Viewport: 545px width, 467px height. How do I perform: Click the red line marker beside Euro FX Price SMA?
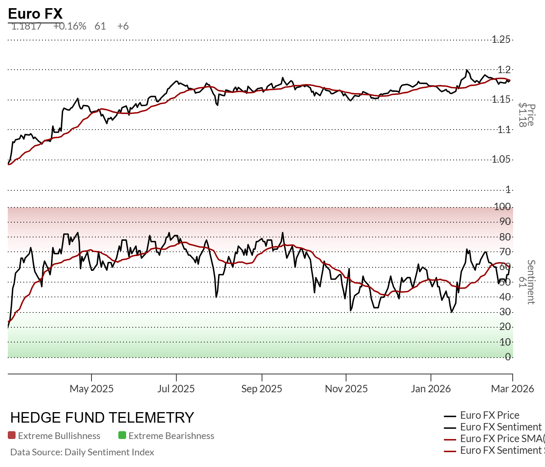click(x=450, y=439)
